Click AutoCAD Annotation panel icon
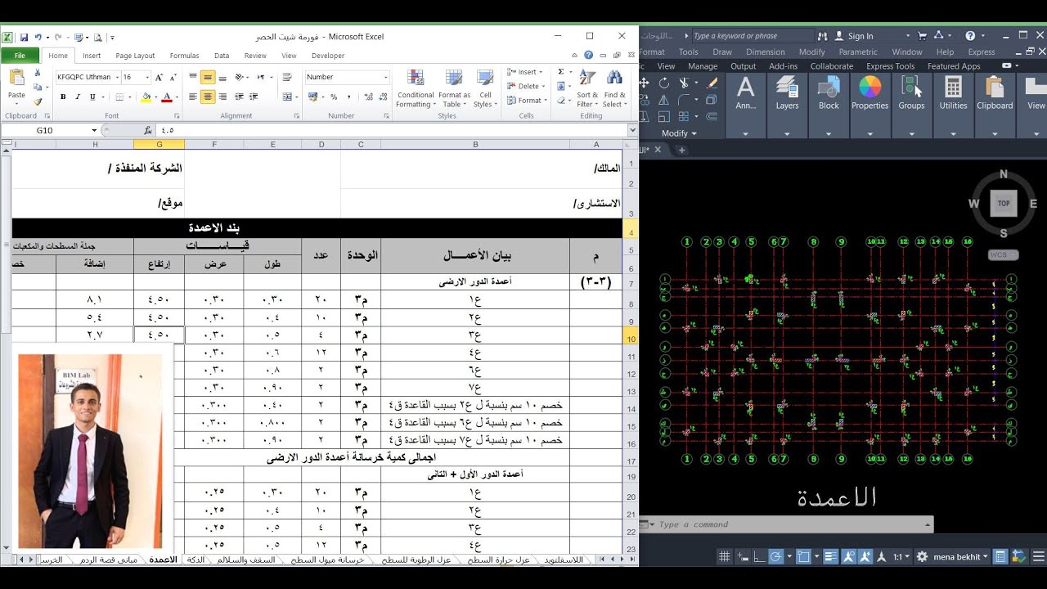Image resolution: width=1047 pixels, height=589 pixels. 745,92
